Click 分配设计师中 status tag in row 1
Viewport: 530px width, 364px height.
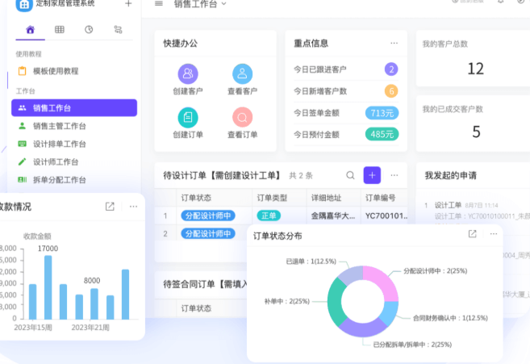click(x=208, y=215)
